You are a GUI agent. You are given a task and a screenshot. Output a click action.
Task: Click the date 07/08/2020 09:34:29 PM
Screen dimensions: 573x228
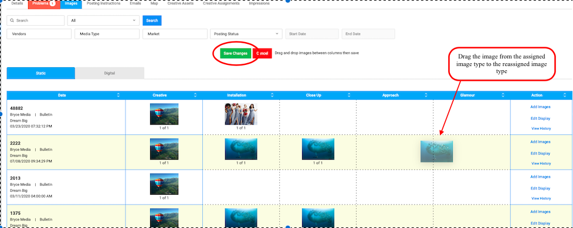pyautogui.click(x=31, y=161)
